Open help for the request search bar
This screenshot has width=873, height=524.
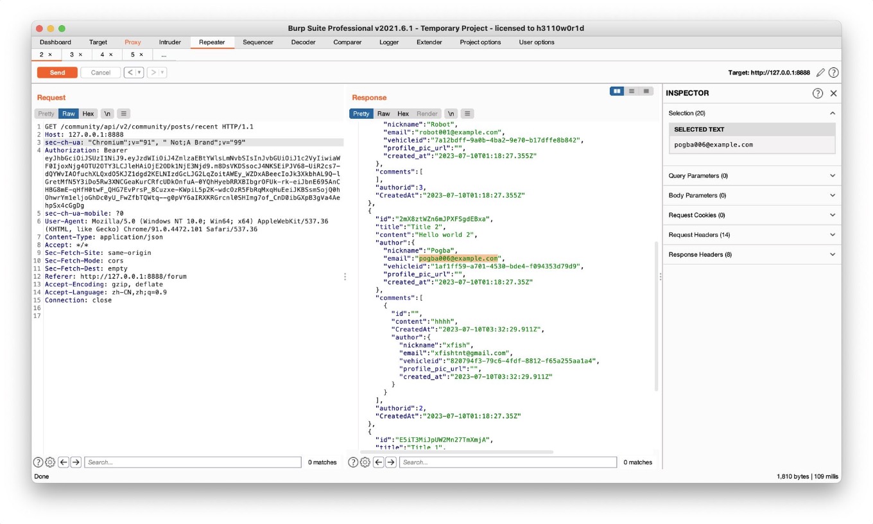(x=39, y=462)
